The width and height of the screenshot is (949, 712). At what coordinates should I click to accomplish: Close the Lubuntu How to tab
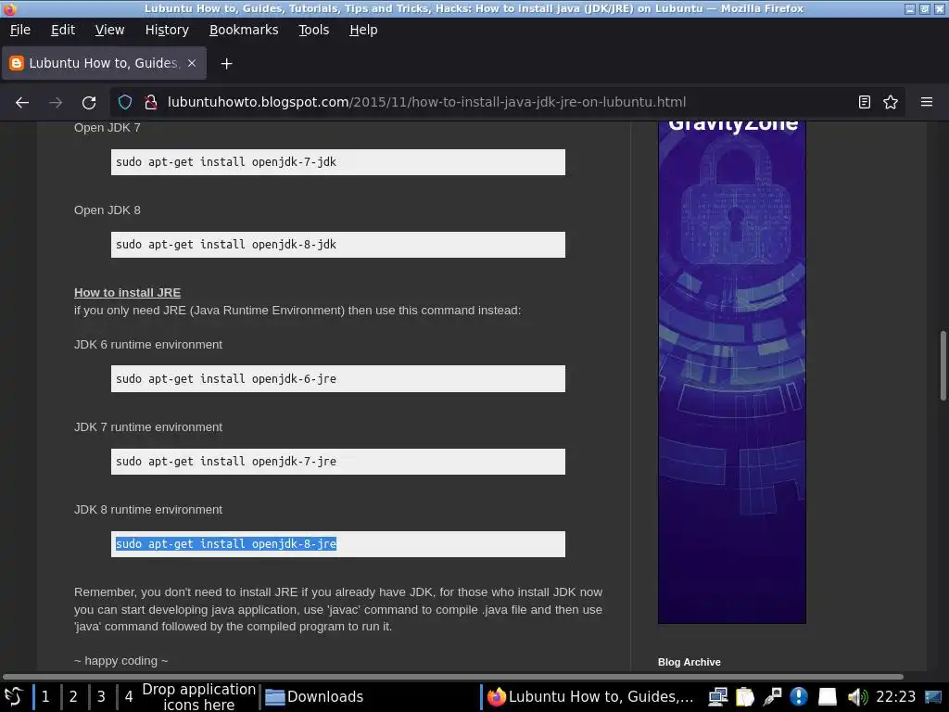[192, 63]
